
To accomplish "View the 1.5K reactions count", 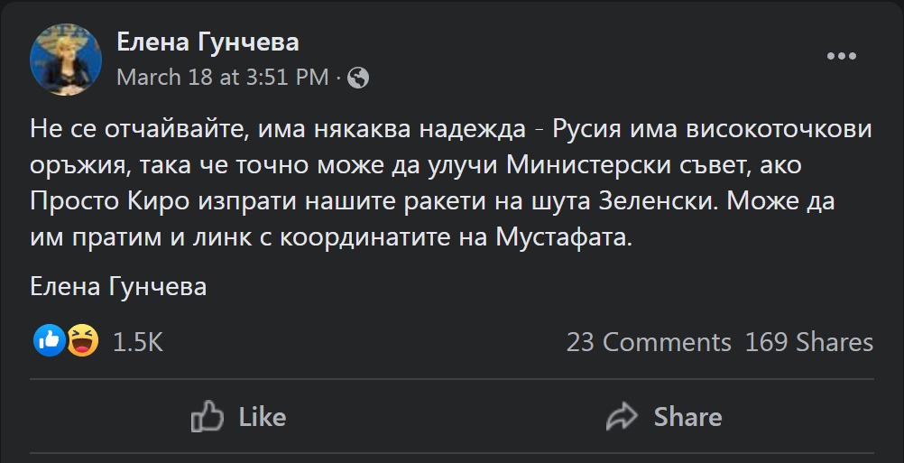I will pos(137,342).
